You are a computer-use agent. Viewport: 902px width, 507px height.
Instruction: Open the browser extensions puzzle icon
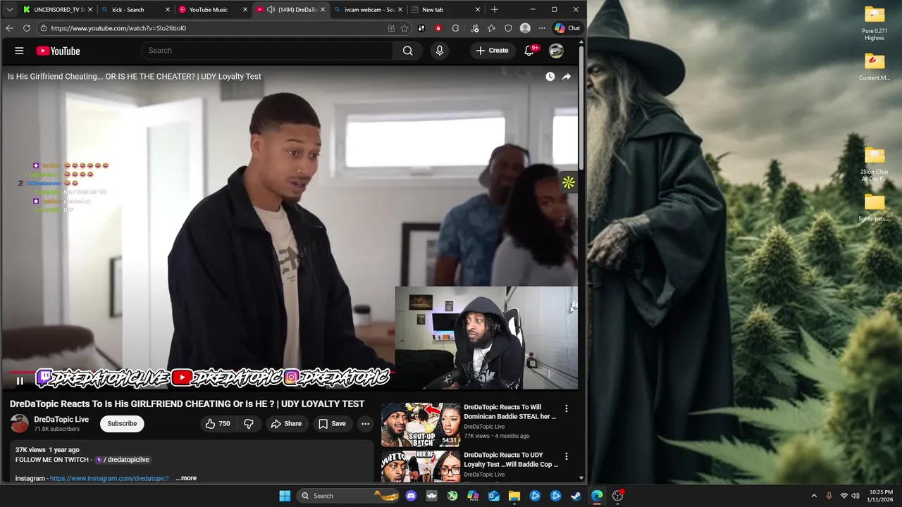pos(455,28)
